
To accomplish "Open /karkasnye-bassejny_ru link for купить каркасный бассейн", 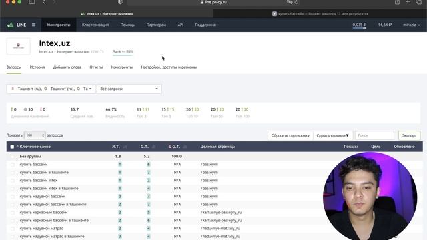I will point(221,213).
